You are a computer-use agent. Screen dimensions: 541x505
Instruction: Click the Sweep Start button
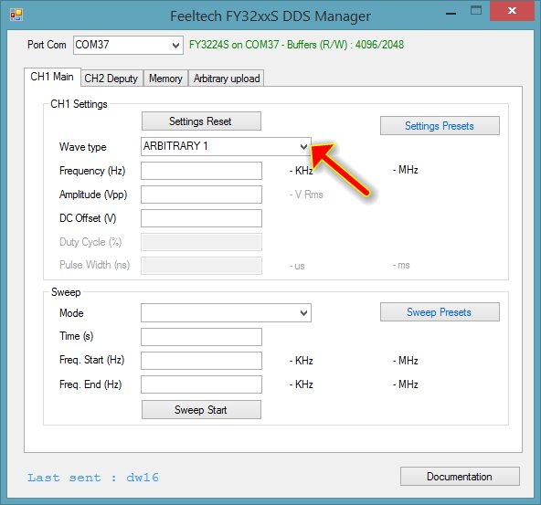[x=201, y=410]
